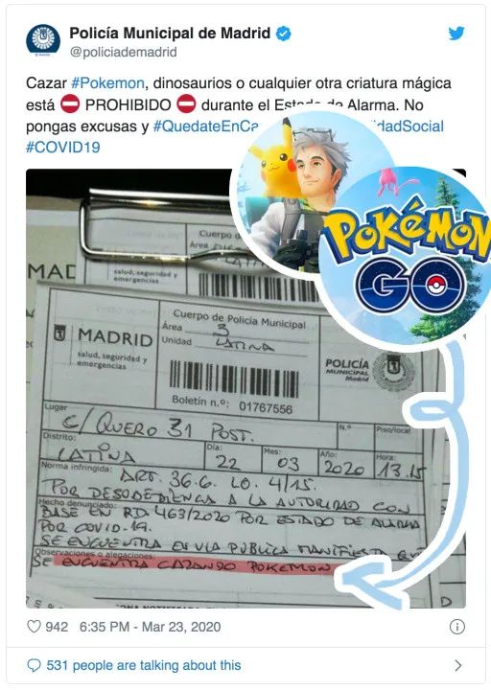Open the tweet info circle icon
This screenshot has height=690, width=491.
point(456,627)
